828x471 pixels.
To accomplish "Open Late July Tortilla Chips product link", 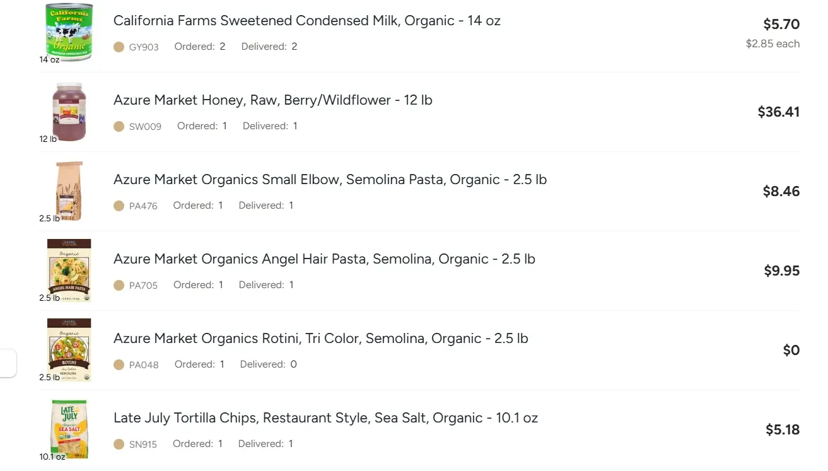I will coord(325,418).
